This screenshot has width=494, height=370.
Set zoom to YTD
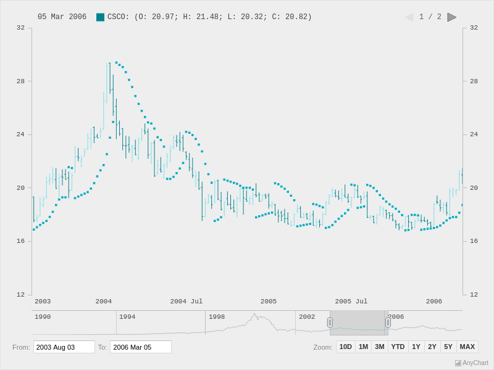pyautogui.click(x=398, y=347)
